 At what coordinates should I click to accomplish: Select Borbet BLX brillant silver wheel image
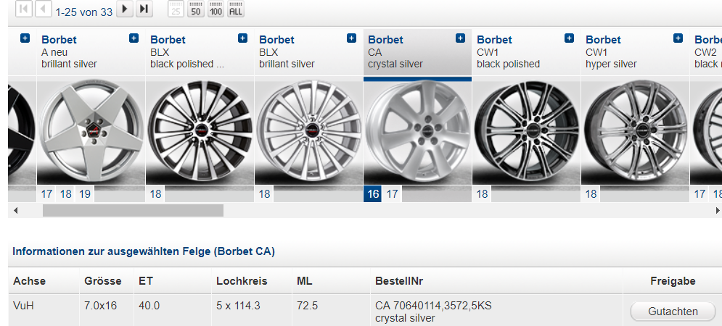click(x=308, y=131)
